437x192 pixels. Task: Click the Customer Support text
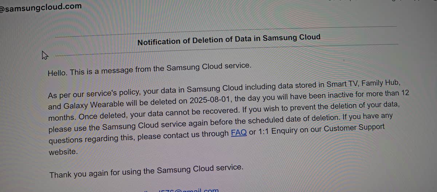(354, 128)
